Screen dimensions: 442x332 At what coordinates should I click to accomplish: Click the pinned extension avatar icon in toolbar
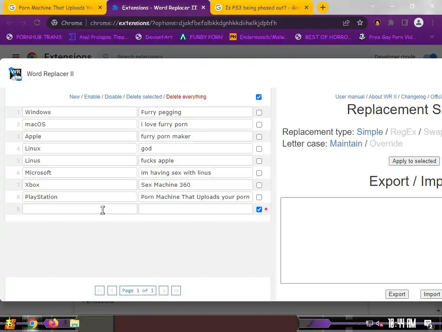coord(377,22)
